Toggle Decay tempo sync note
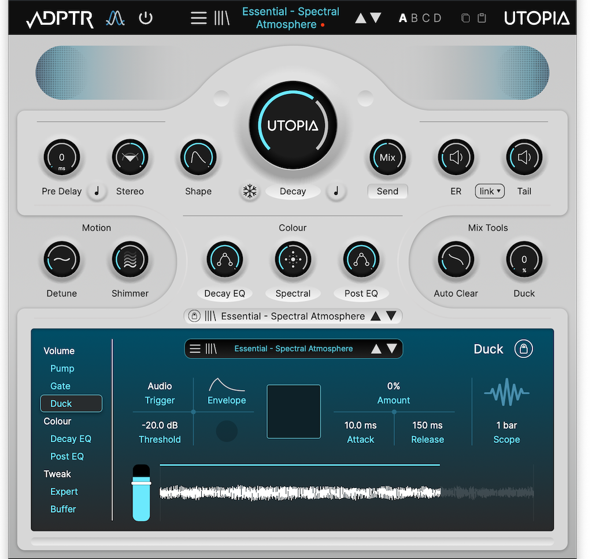This screenshot has width=592, height=559. [336, 191]
